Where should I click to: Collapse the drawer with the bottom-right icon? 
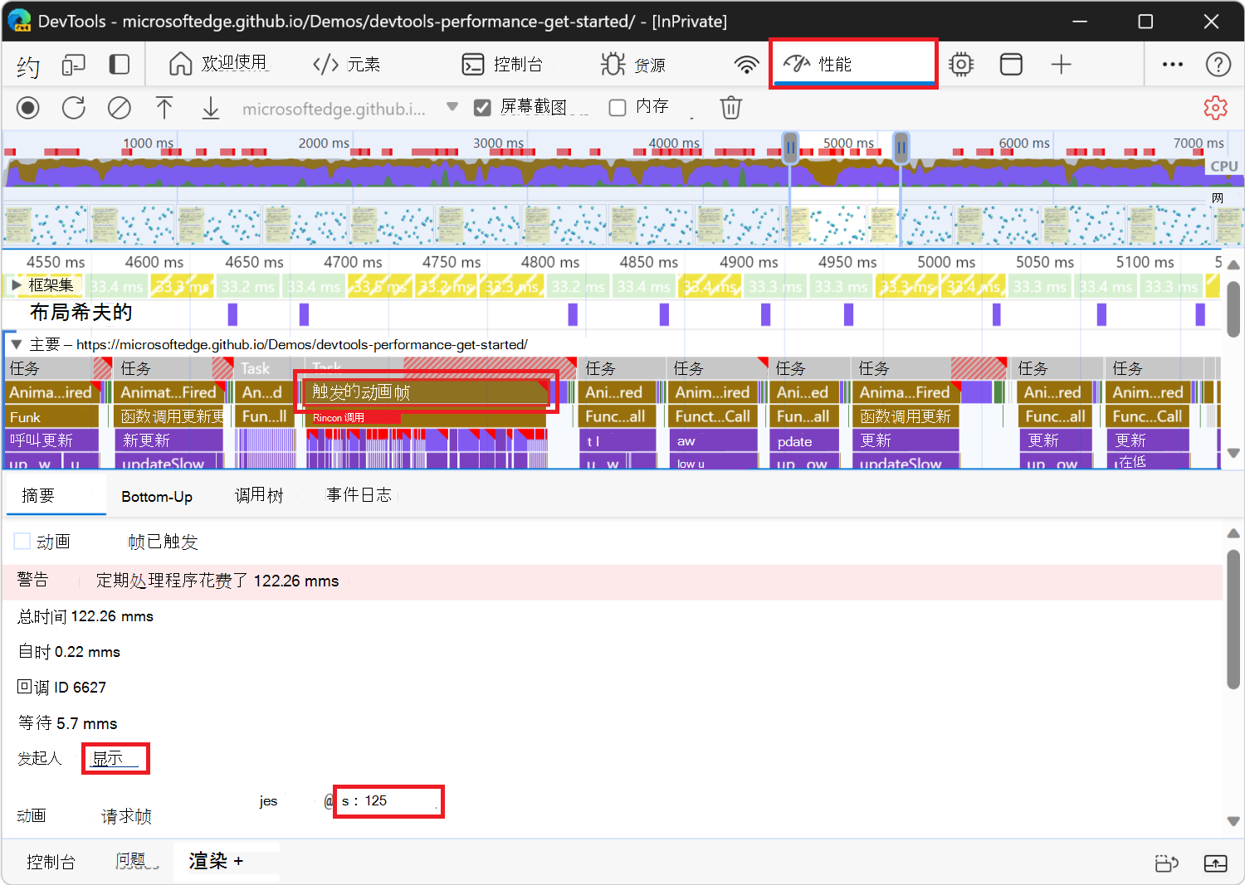(1215, 863)
